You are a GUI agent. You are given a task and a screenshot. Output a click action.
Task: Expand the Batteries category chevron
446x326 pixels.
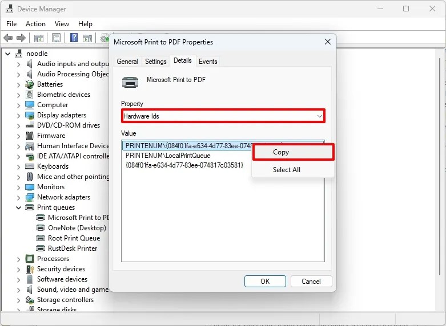[18, 84]
